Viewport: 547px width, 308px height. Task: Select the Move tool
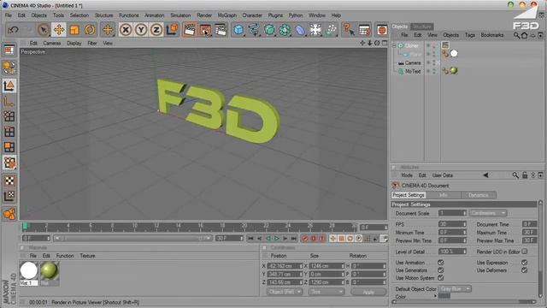[59, 30]
